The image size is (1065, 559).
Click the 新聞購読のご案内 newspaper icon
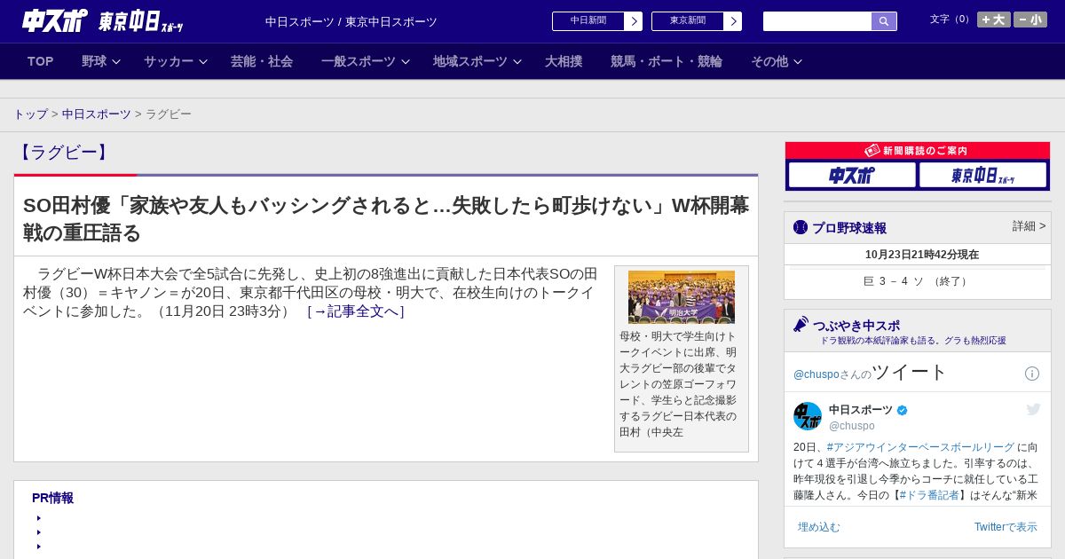pos(872,151)
